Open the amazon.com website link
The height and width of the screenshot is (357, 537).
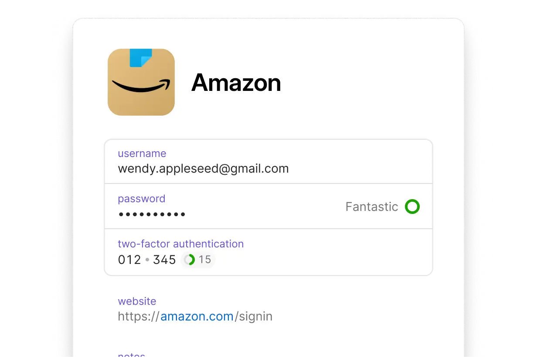coord(197,317)
